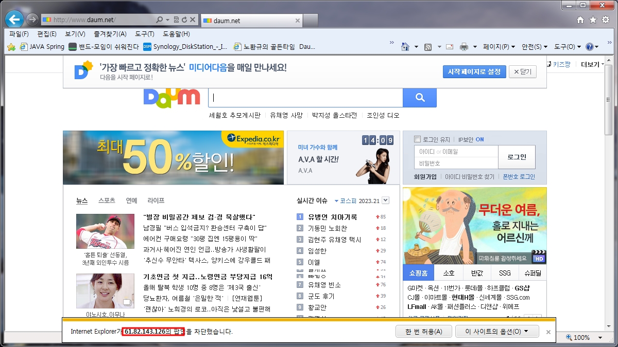Screen dimensions: 618x347
Task: Click the Refresh icon in address bar
Action: [184, 20]
